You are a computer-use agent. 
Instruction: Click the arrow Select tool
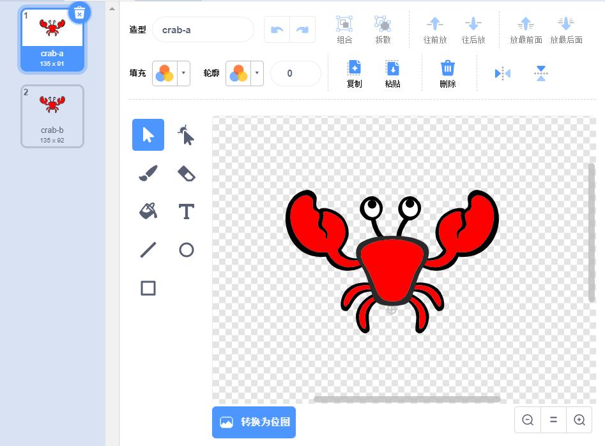tap(148, 135)
